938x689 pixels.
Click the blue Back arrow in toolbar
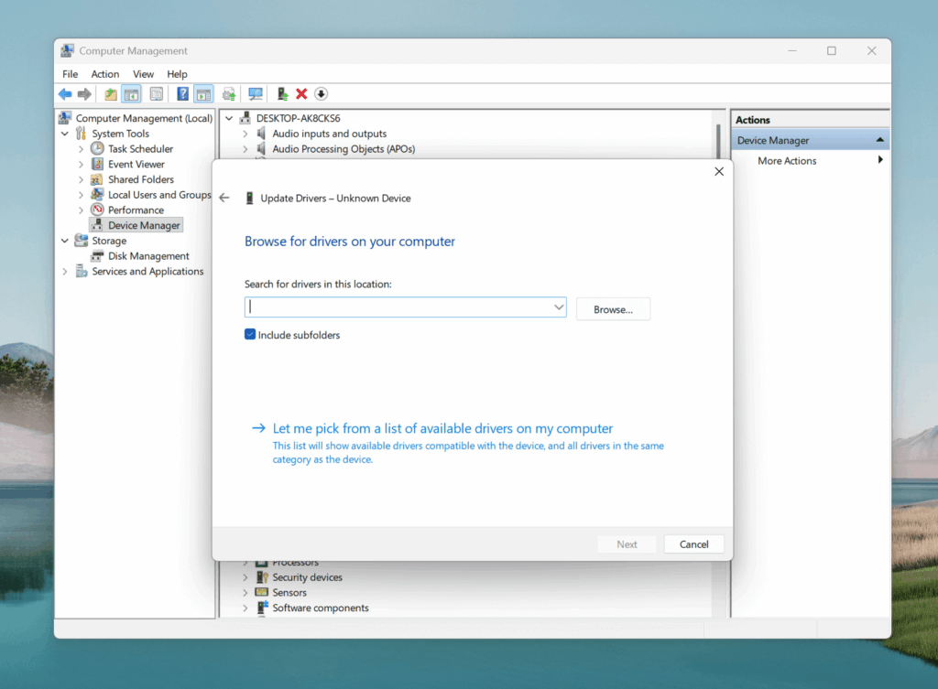click(x=65, y=94)
